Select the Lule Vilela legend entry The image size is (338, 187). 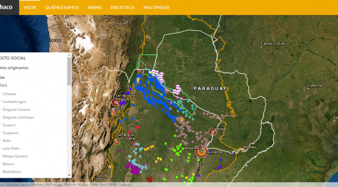(11, 149)
